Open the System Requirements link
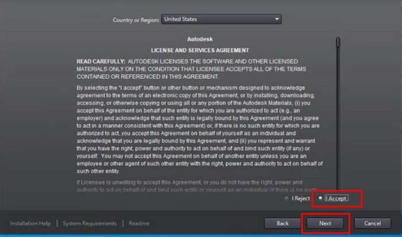The height and width of the screenshot is (237, 402). point(90,223)
